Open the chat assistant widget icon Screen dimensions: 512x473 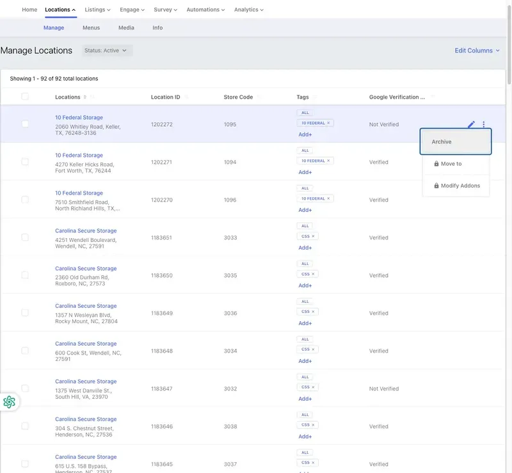[9, 402]
